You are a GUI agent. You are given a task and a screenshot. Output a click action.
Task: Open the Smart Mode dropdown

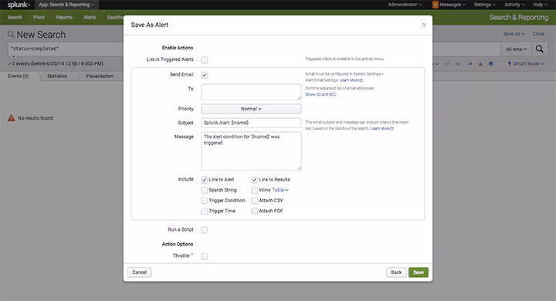coord(526,64)
